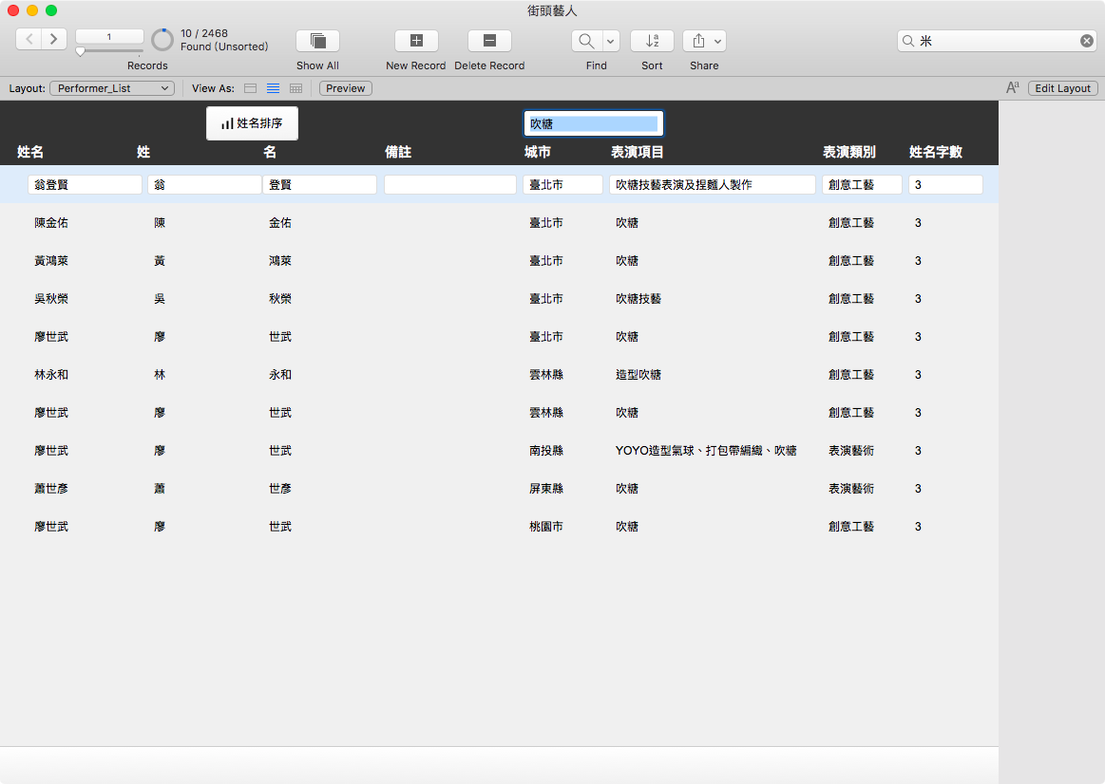Go to the previous record arrow
1105x784 pixels.
(x=29, y=40)
